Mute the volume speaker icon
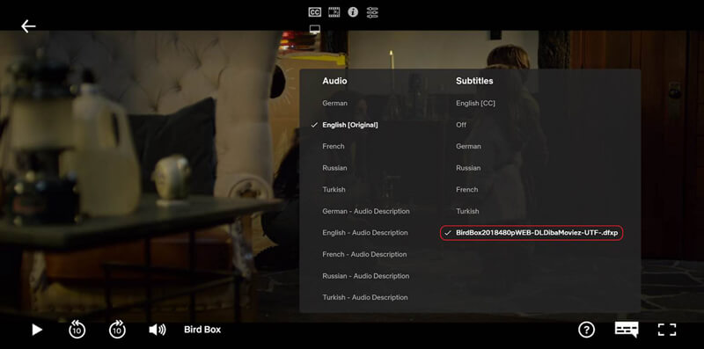The height and width of the screenshot is (349, 704). tap(158, 331)
